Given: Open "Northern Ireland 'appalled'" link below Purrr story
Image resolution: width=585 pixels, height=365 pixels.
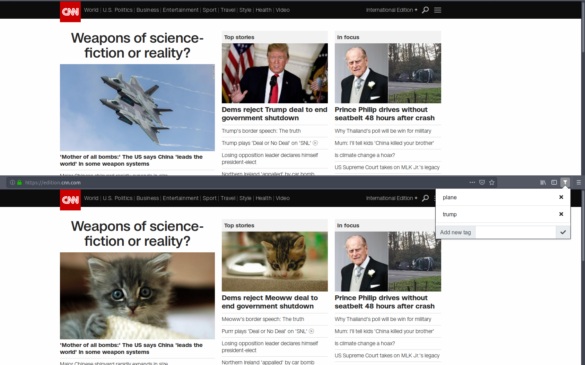Looking at the screenshot, I should 268,362.
